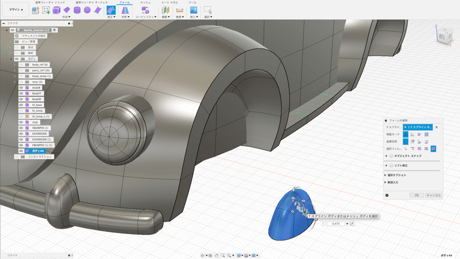The image size is (460, 259).
Task: Toggle visibility of BodyRF
Action: tap(21, 99)
